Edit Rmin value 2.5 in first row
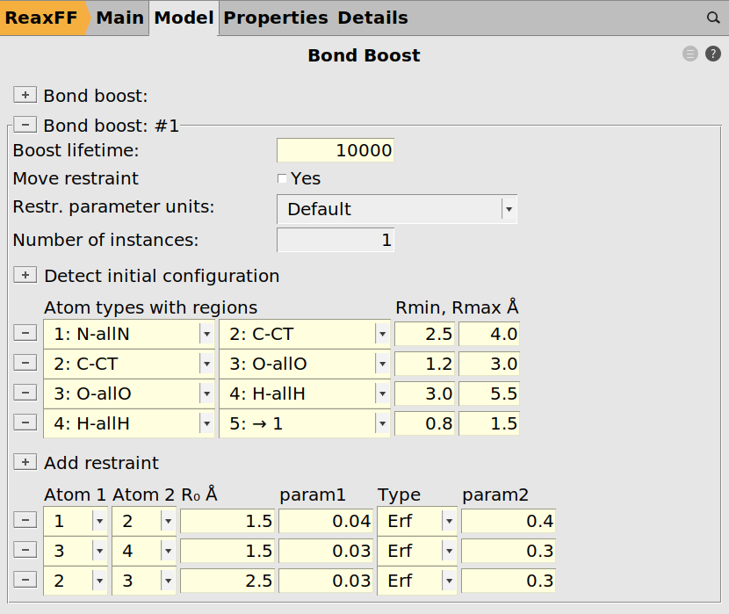 tap(425, 334)
